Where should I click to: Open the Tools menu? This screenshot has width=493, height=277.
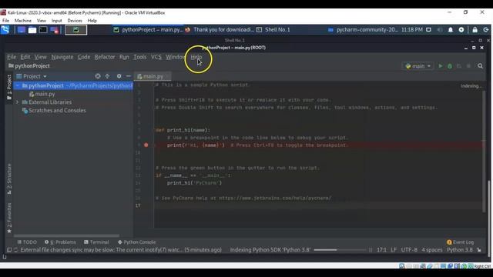[140, 57]
